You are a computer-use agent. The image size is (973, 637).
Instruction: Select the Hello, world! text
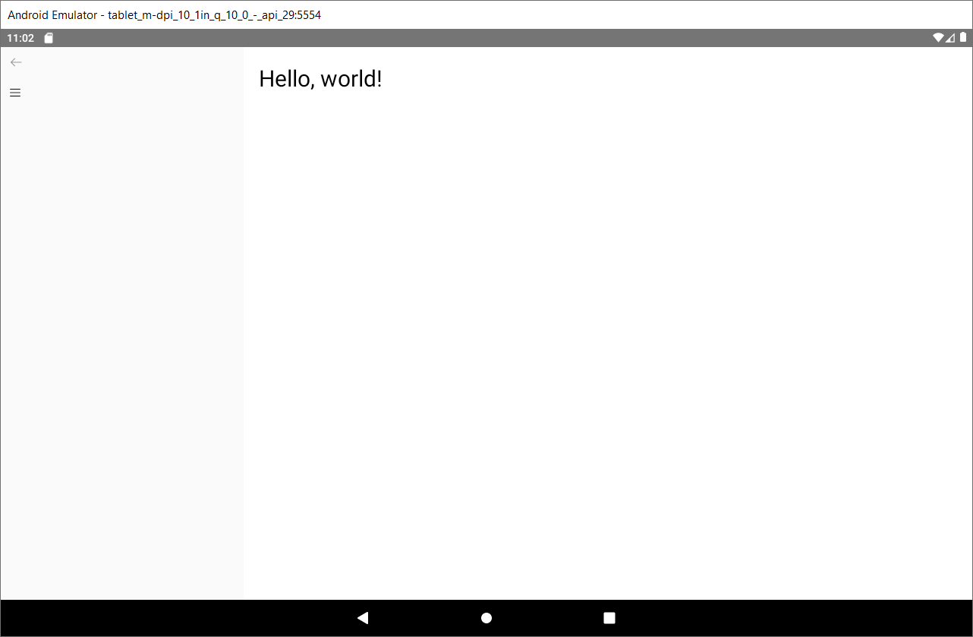click(x=320, y=79)
